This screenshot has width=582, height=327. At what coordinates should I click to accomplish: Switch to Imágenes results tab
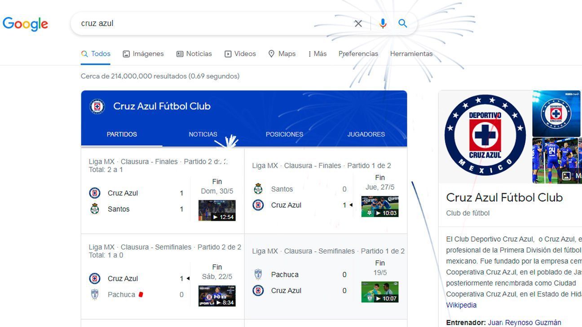click(x=143, y=54)
